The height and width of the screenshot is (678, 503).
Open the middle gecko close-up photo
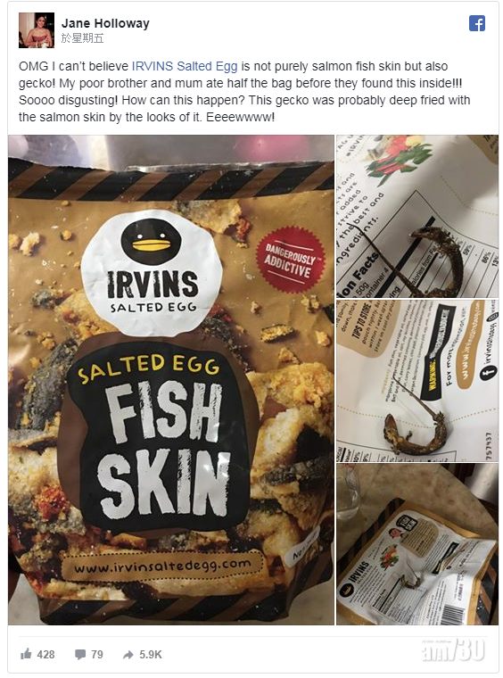point(417,381)
